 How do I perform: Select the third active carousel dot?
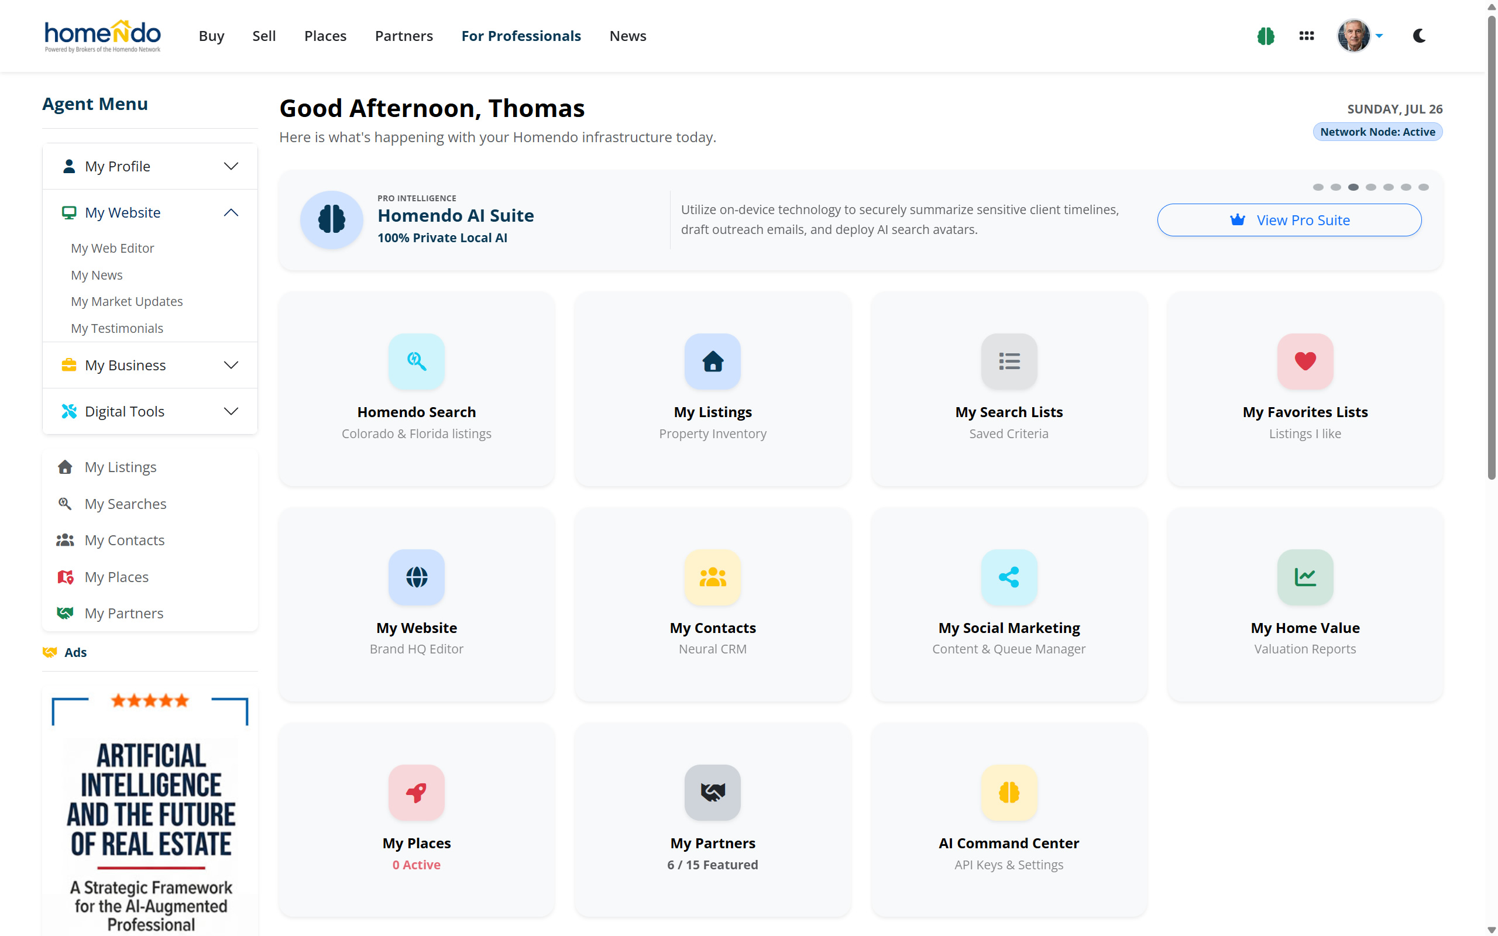coord(1354,187)
